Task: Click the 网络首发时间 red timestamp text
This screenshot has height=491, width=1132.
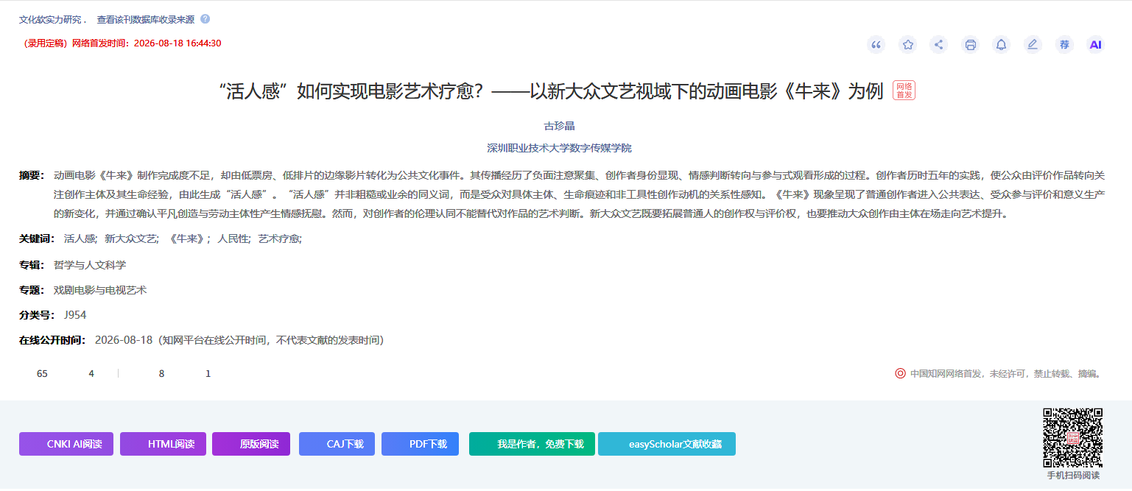Action: [x=122, y=43]
